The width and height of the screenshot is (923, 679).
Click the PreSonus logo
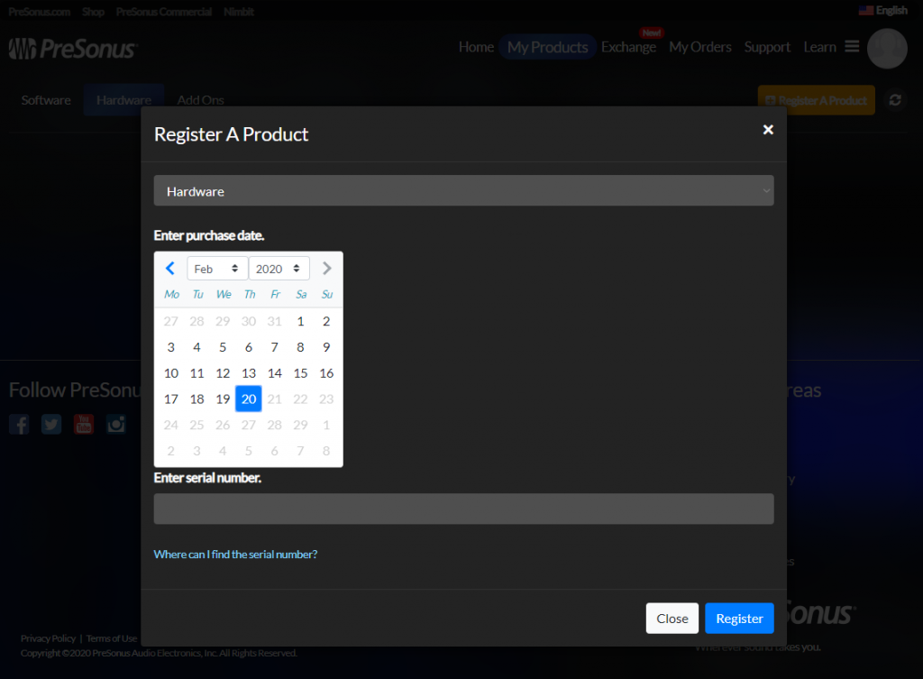pos(74,49)
